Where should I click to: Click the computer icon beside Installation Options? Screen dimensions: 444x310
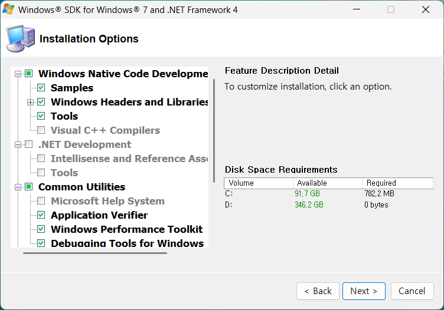click(21, 38)
